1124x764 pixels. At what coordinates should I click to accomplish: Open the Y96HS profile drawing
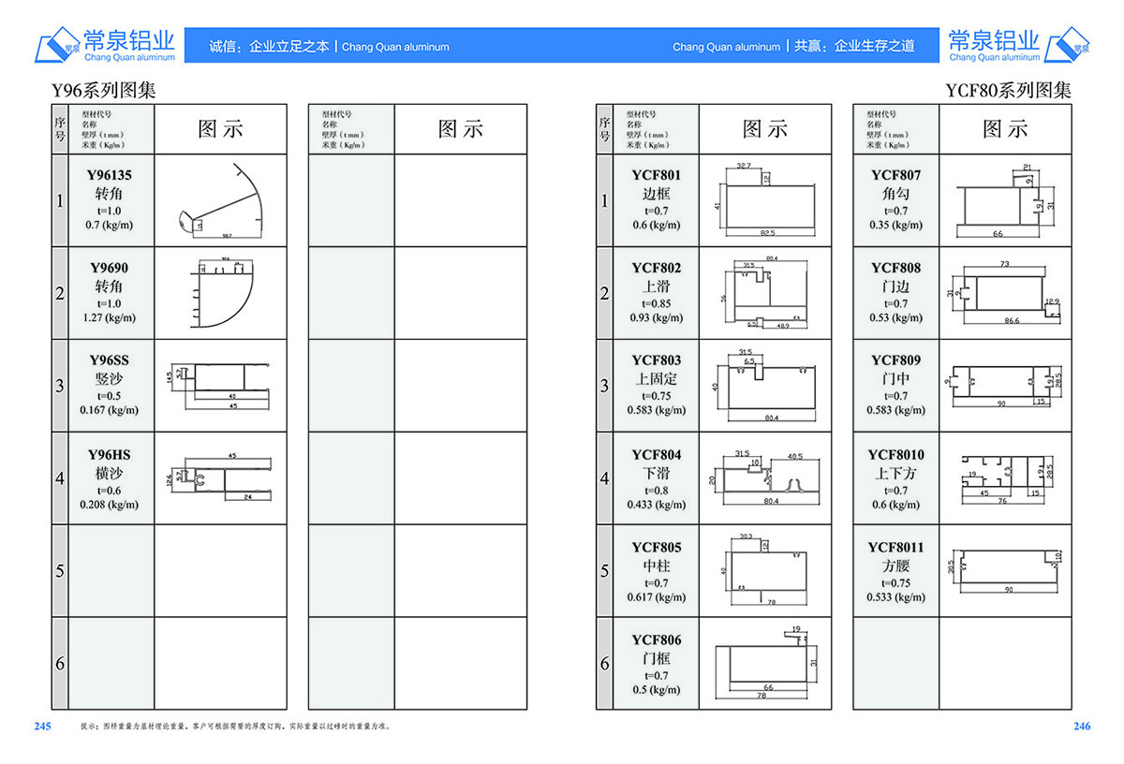click(220, 477)
